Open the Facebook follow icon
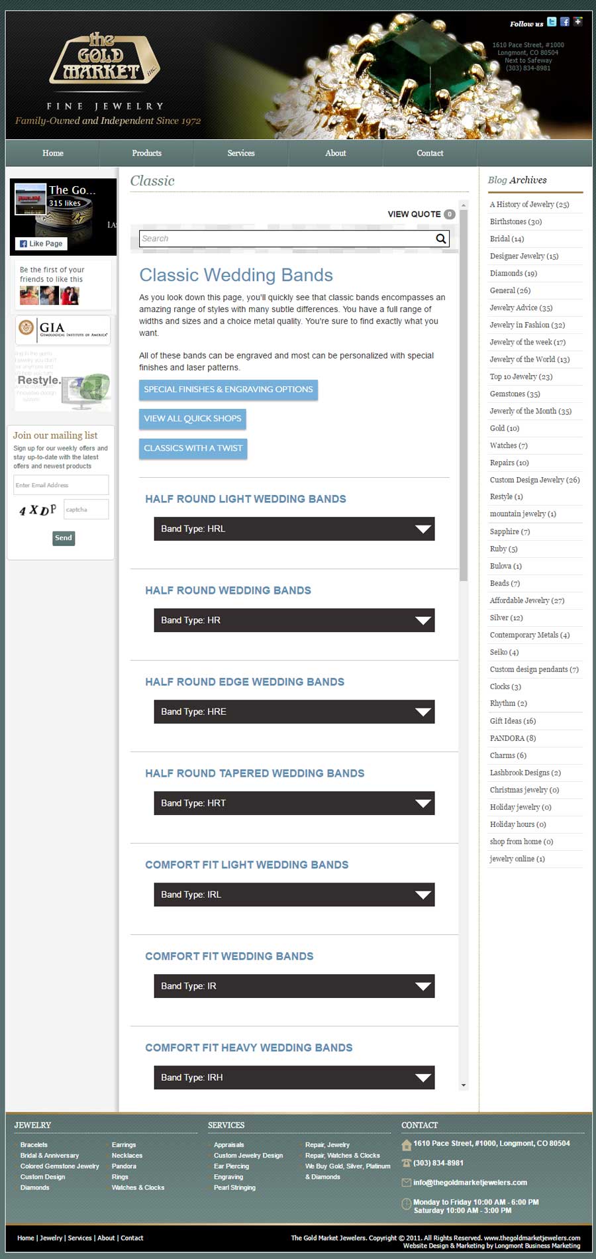The width and height of the screenshot is (596, 1259). 565,22
